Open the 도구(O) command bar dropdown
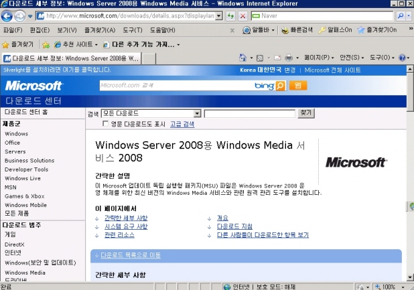Image resolution: width=414 pixels, height=290 pixels. coord(382,58)
